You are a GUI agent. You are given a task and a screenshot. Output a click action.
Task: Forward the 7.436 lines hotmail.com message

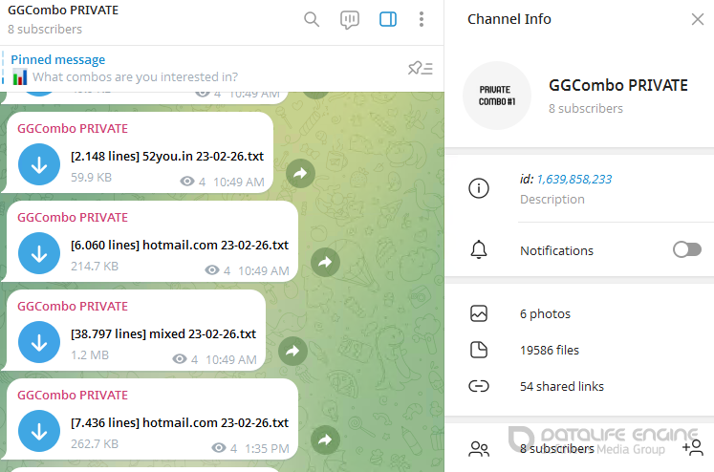pyautogui.click(x=325, y=440)
